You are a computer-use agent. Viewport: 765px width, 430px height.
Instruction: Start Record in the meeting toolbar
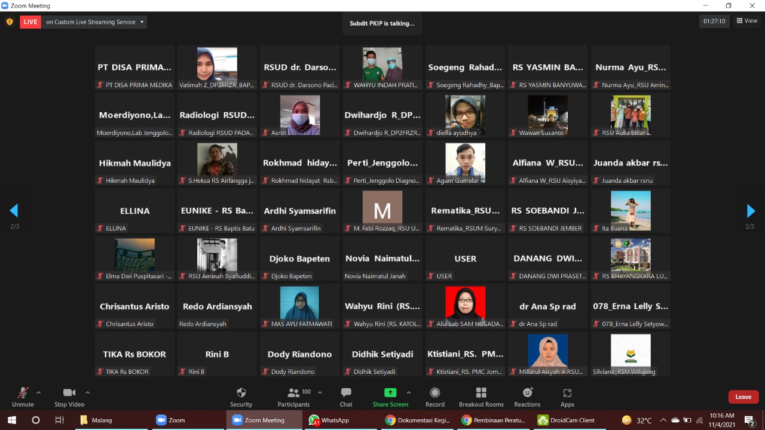click(435, 397)
